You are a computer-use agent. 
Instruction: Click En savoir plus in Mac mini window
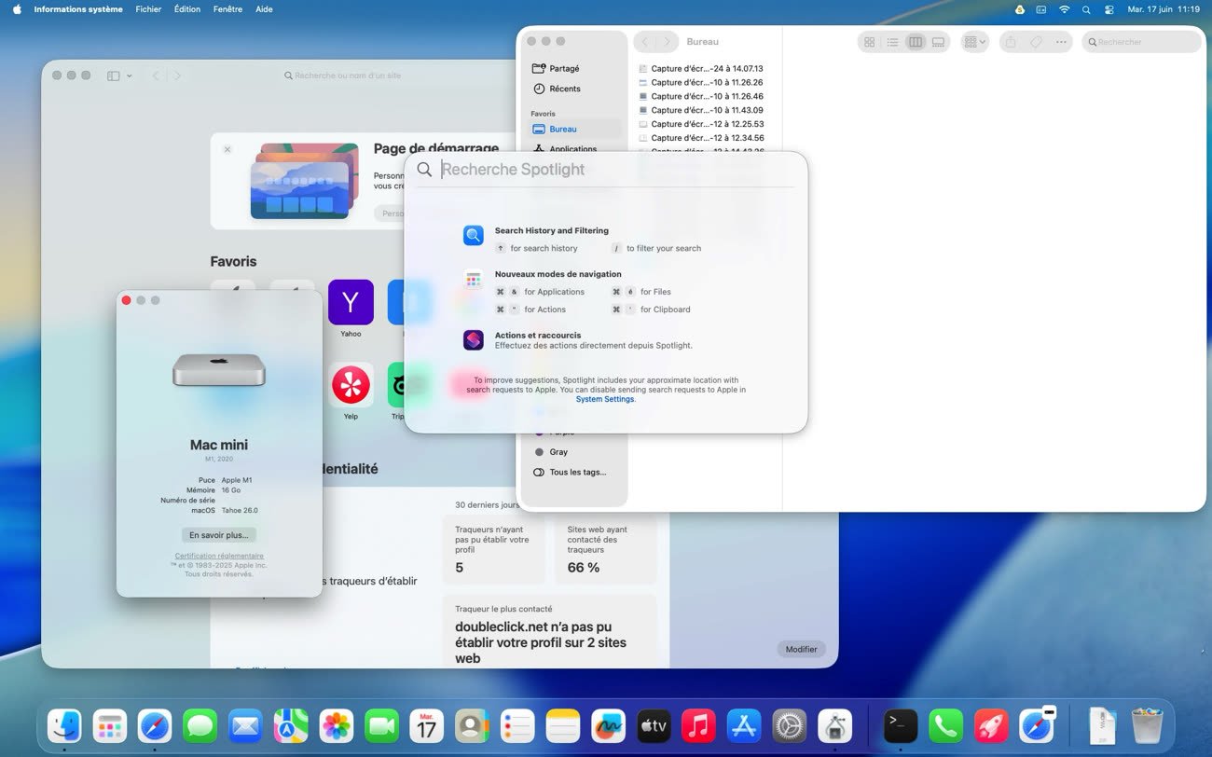click(219, 535)
